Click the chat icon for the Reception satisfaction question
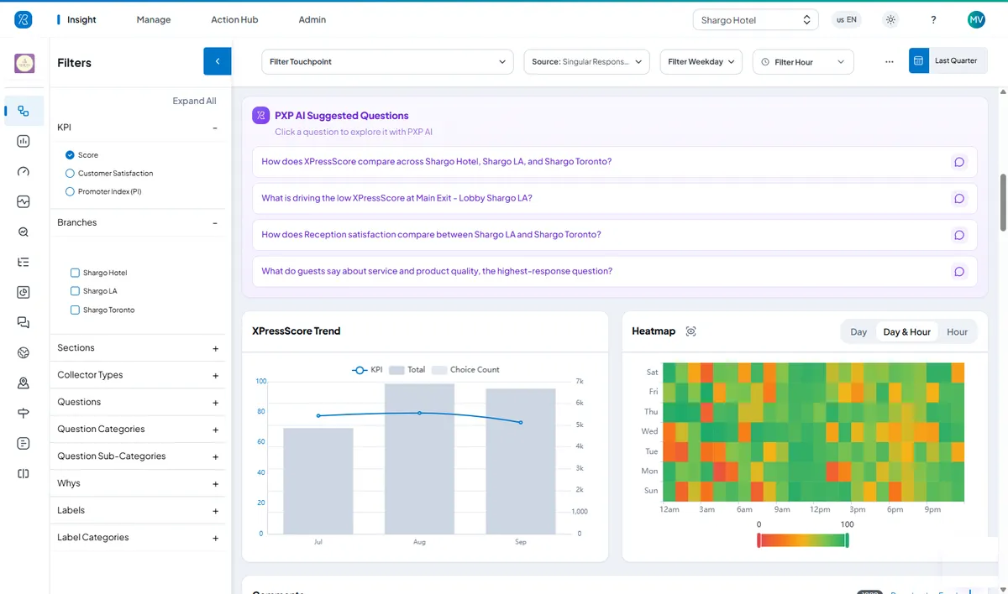The width and height of the screenshot is (1008, 594). [x=958, y=236]
